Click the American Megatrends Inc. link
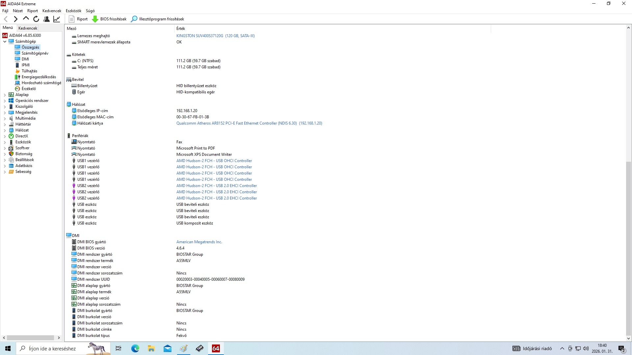632x355 pixels. point(199,242)
